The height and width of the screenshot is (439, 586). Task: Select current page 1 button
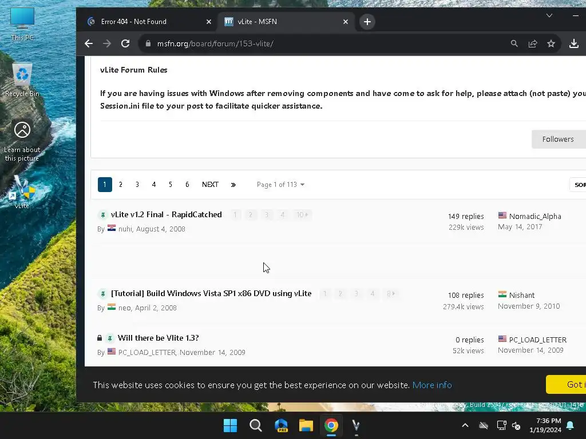[x=105, y=185]
